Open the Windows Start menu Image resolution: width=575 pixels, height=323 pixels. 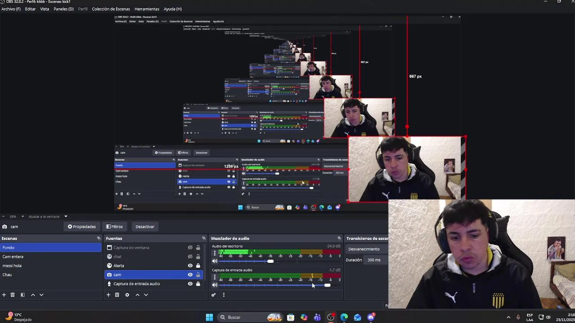point(209,317)
